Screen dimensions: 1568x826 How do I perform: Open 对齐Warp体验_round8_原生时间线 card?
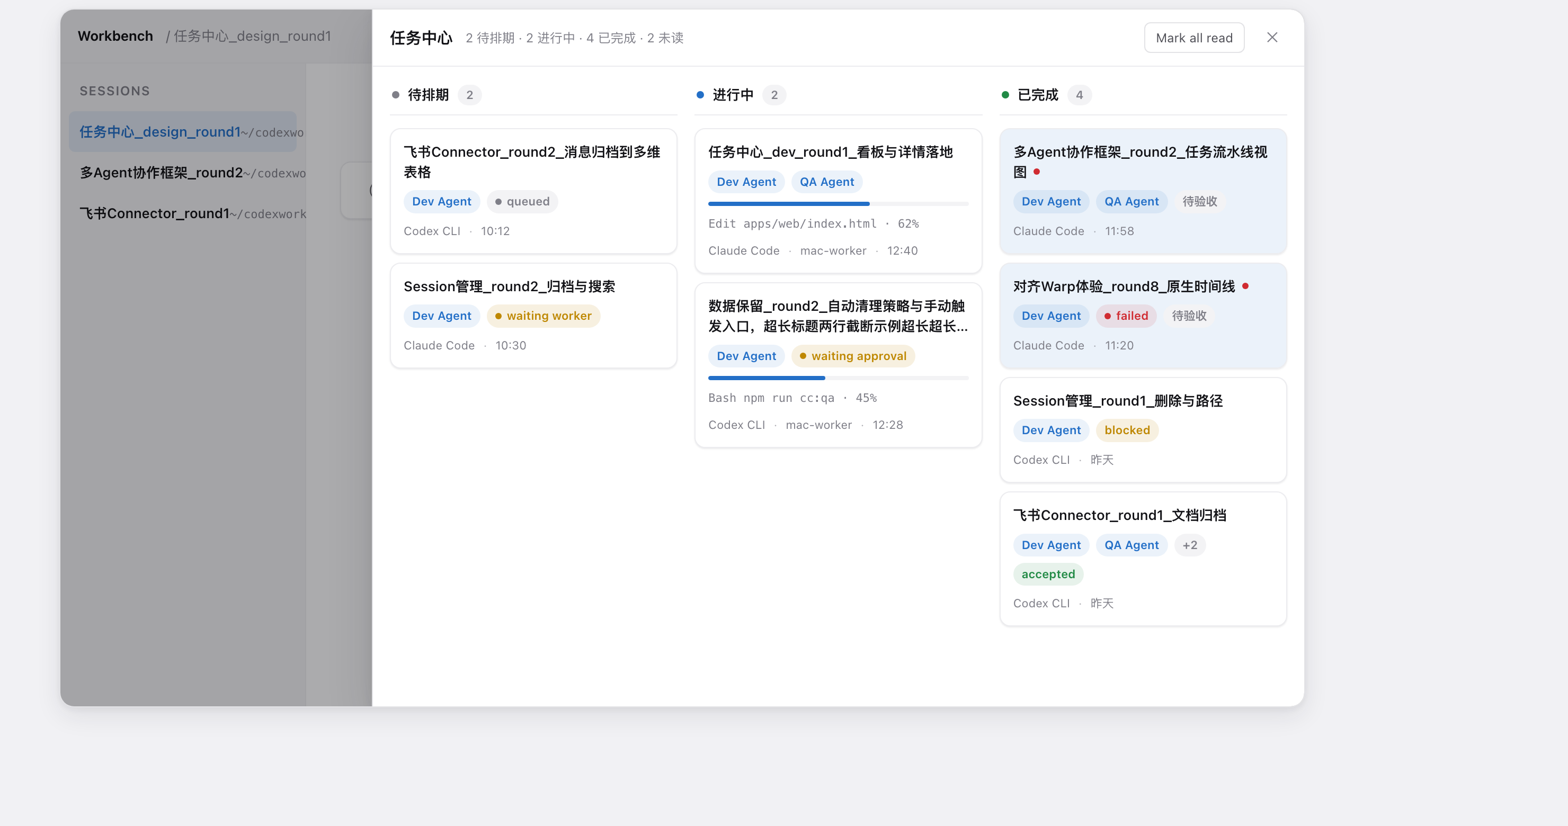[1143, 316]
